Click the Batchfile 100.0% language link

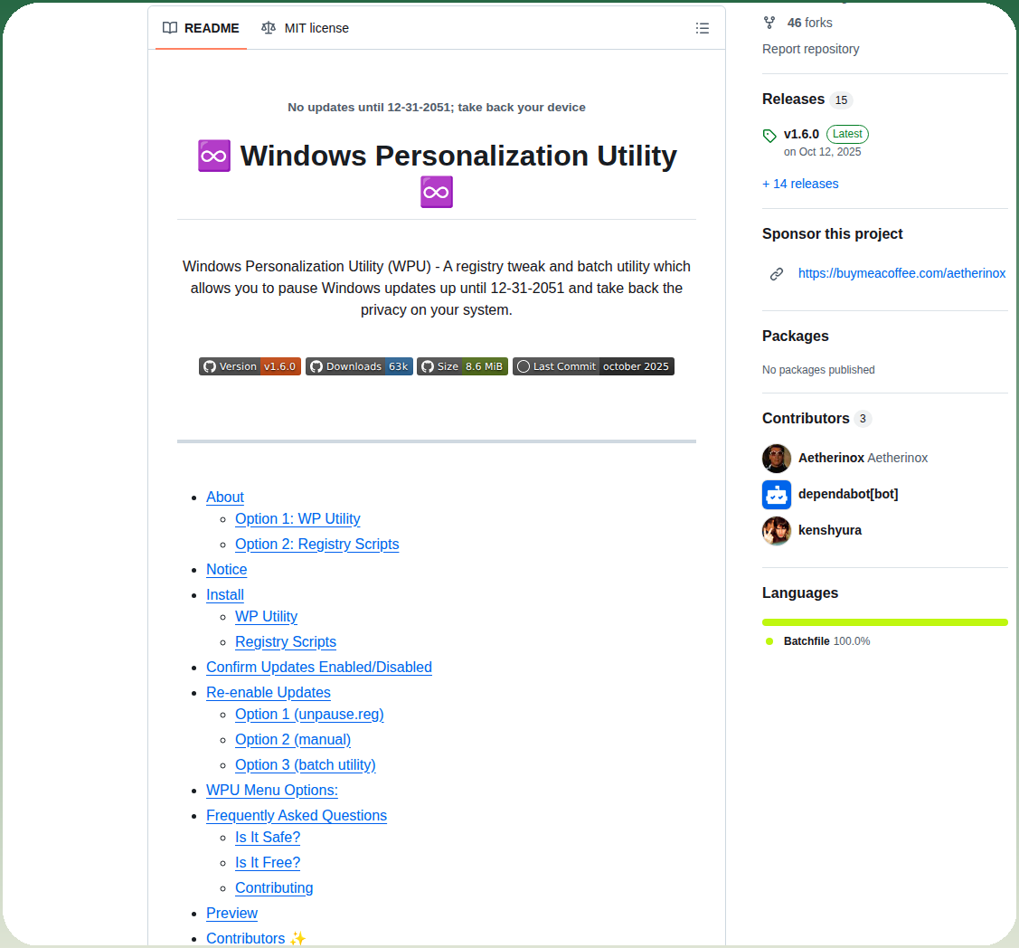click(x=826, y=641)
